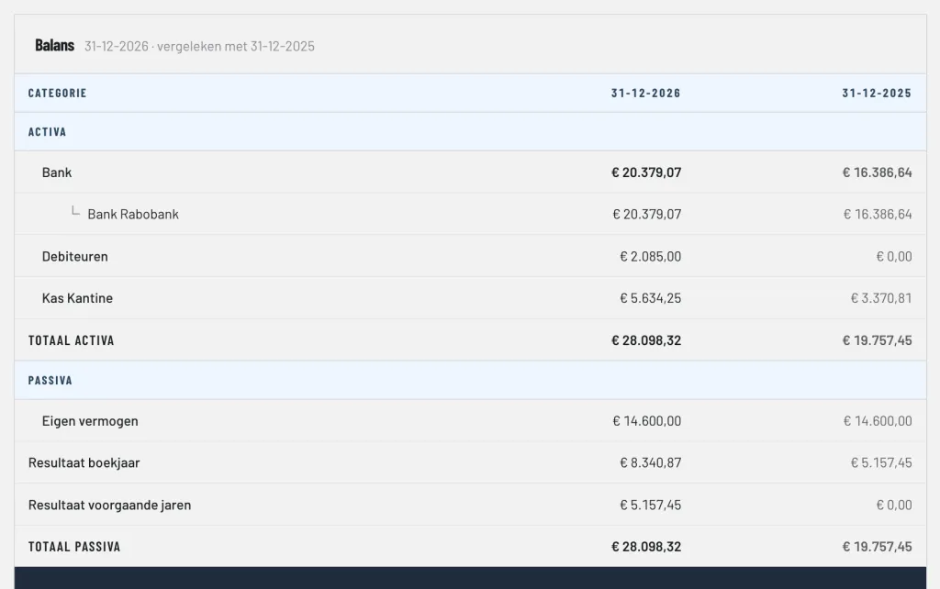This screenshot has width=940, height=589.
Task: Click Resultaat voorgaande jaren 2025 amount € 0,00
Action: click(894, 506)
